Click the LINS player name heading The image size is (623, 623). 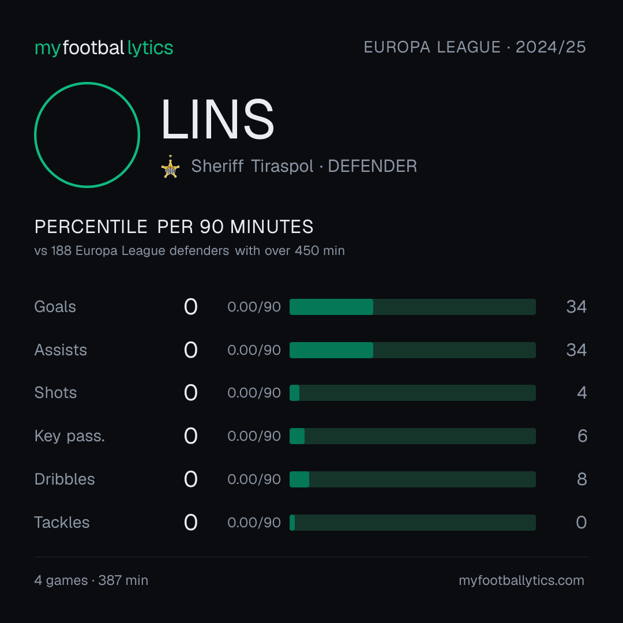217,119
